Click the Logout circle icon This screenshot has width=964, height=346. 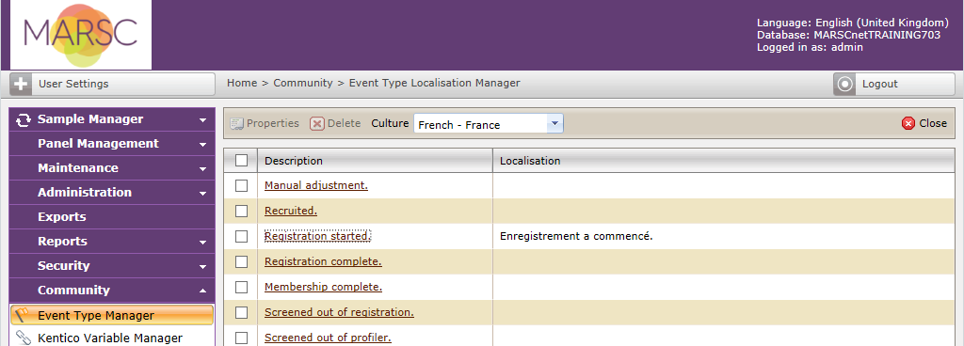tap(844, 84)
